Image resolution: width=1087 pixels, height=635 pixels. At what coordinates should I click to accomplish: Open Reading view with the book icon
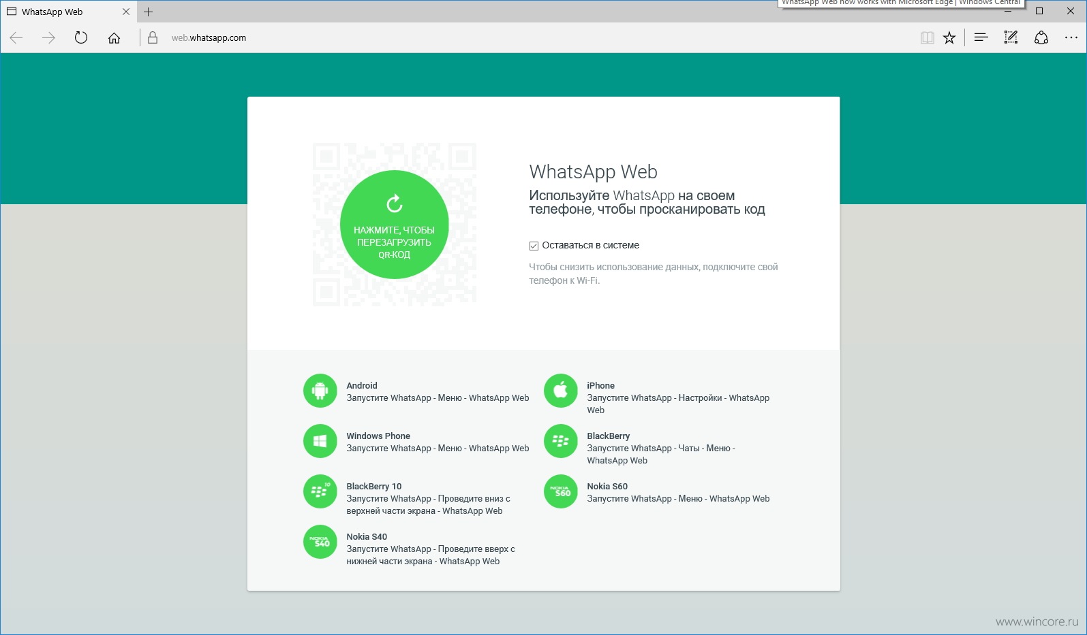click(x=927, y=38)
